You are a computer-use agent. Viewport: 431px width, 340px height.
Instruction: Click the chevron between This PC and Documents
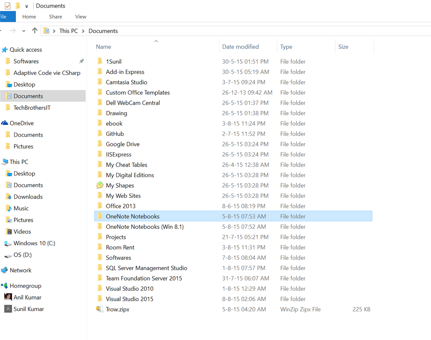[83, 31]
